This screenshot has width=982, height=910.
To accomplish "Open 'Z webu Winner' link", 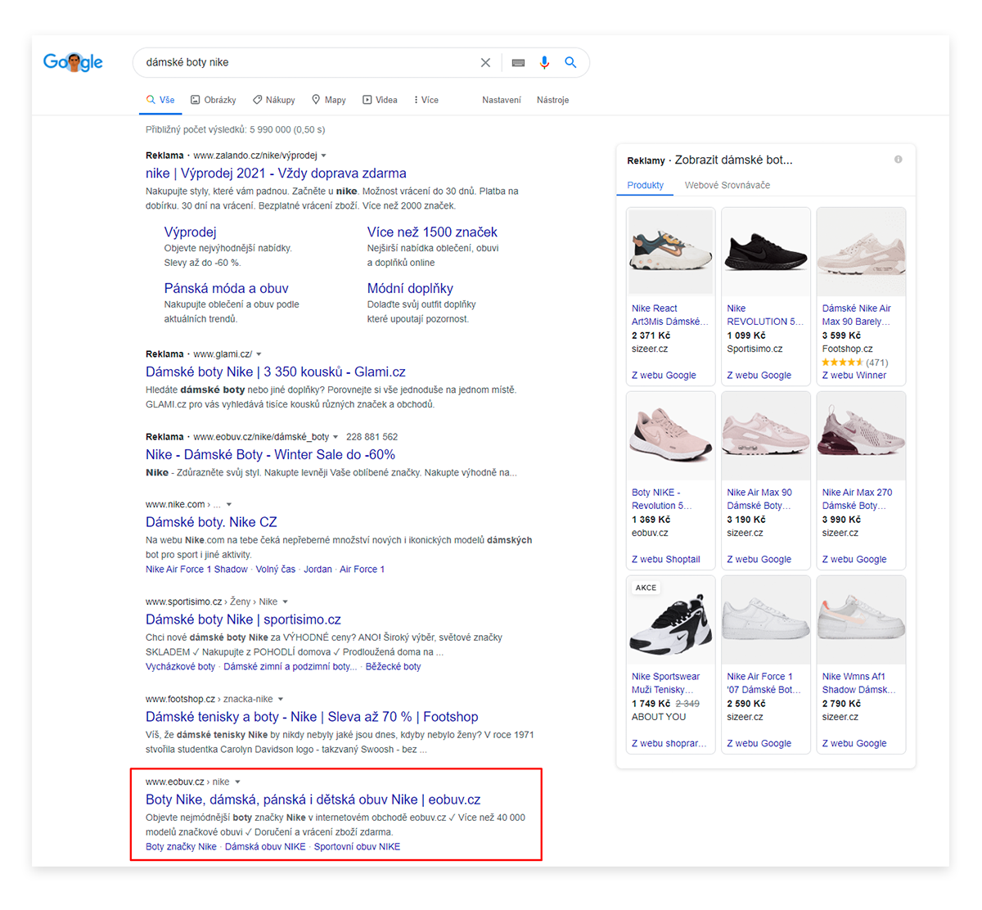I will [x=854, y=376].
